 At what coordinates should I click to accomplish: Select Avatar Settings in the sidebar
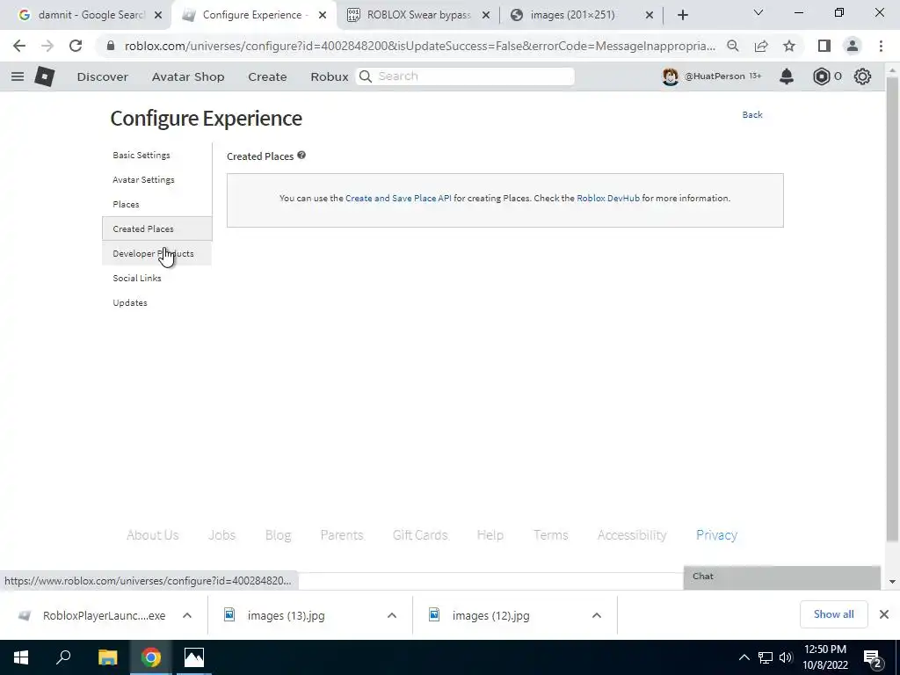pyautogui.click(x=143, y=179)
